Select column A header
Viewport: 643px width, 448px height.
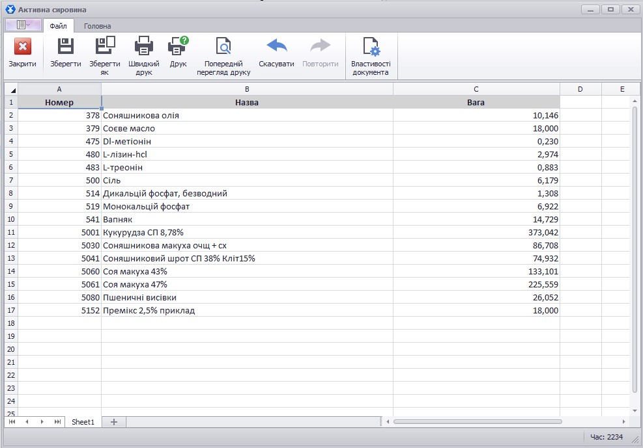click(x=59, y=89)
